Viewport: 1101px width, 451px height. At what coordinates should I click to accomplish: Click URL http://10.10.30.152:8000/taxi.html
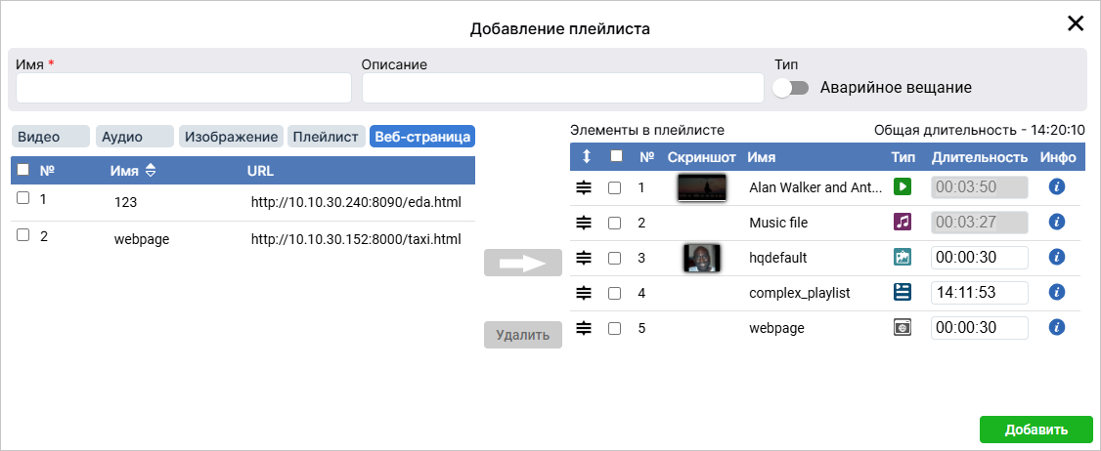pos(356,239)
